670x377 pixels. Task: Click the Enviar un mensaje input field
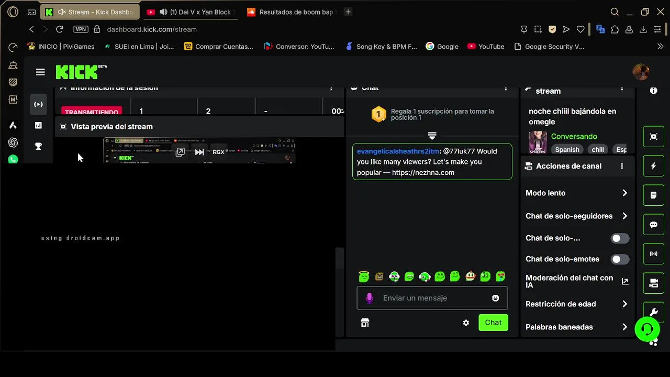[432, 298]
